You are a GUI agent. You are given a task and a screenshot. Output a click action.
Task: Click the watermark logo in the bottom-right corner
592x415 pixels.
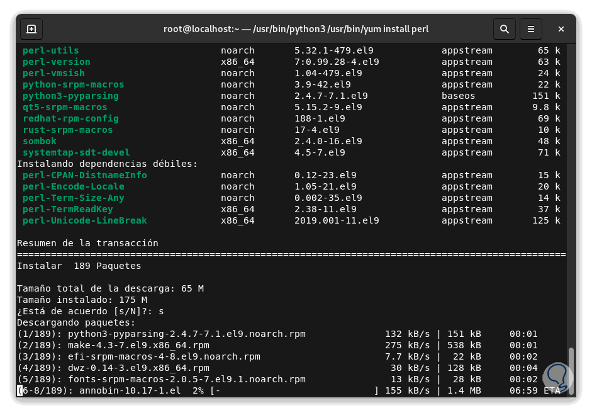pos(557,379)
